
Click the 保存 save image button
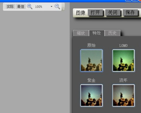130,13
